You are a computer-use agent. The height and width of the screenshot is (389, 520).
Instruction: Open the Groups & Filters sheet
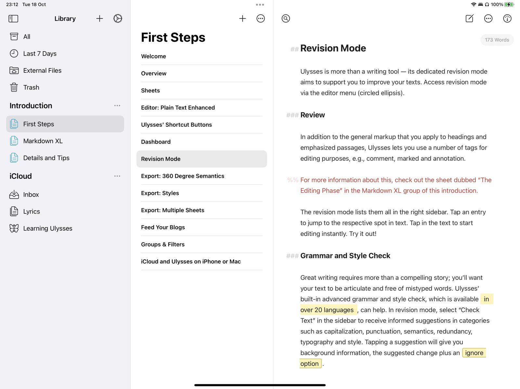(202, 244)
